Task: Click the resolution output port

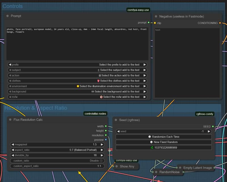Action: point(106,135)
